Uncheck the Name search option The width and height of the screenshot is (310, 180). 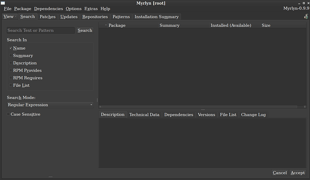coord(11,48)
